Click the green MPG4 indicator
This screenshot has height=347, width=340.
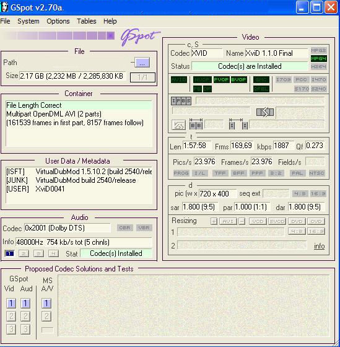pos(318,59)
